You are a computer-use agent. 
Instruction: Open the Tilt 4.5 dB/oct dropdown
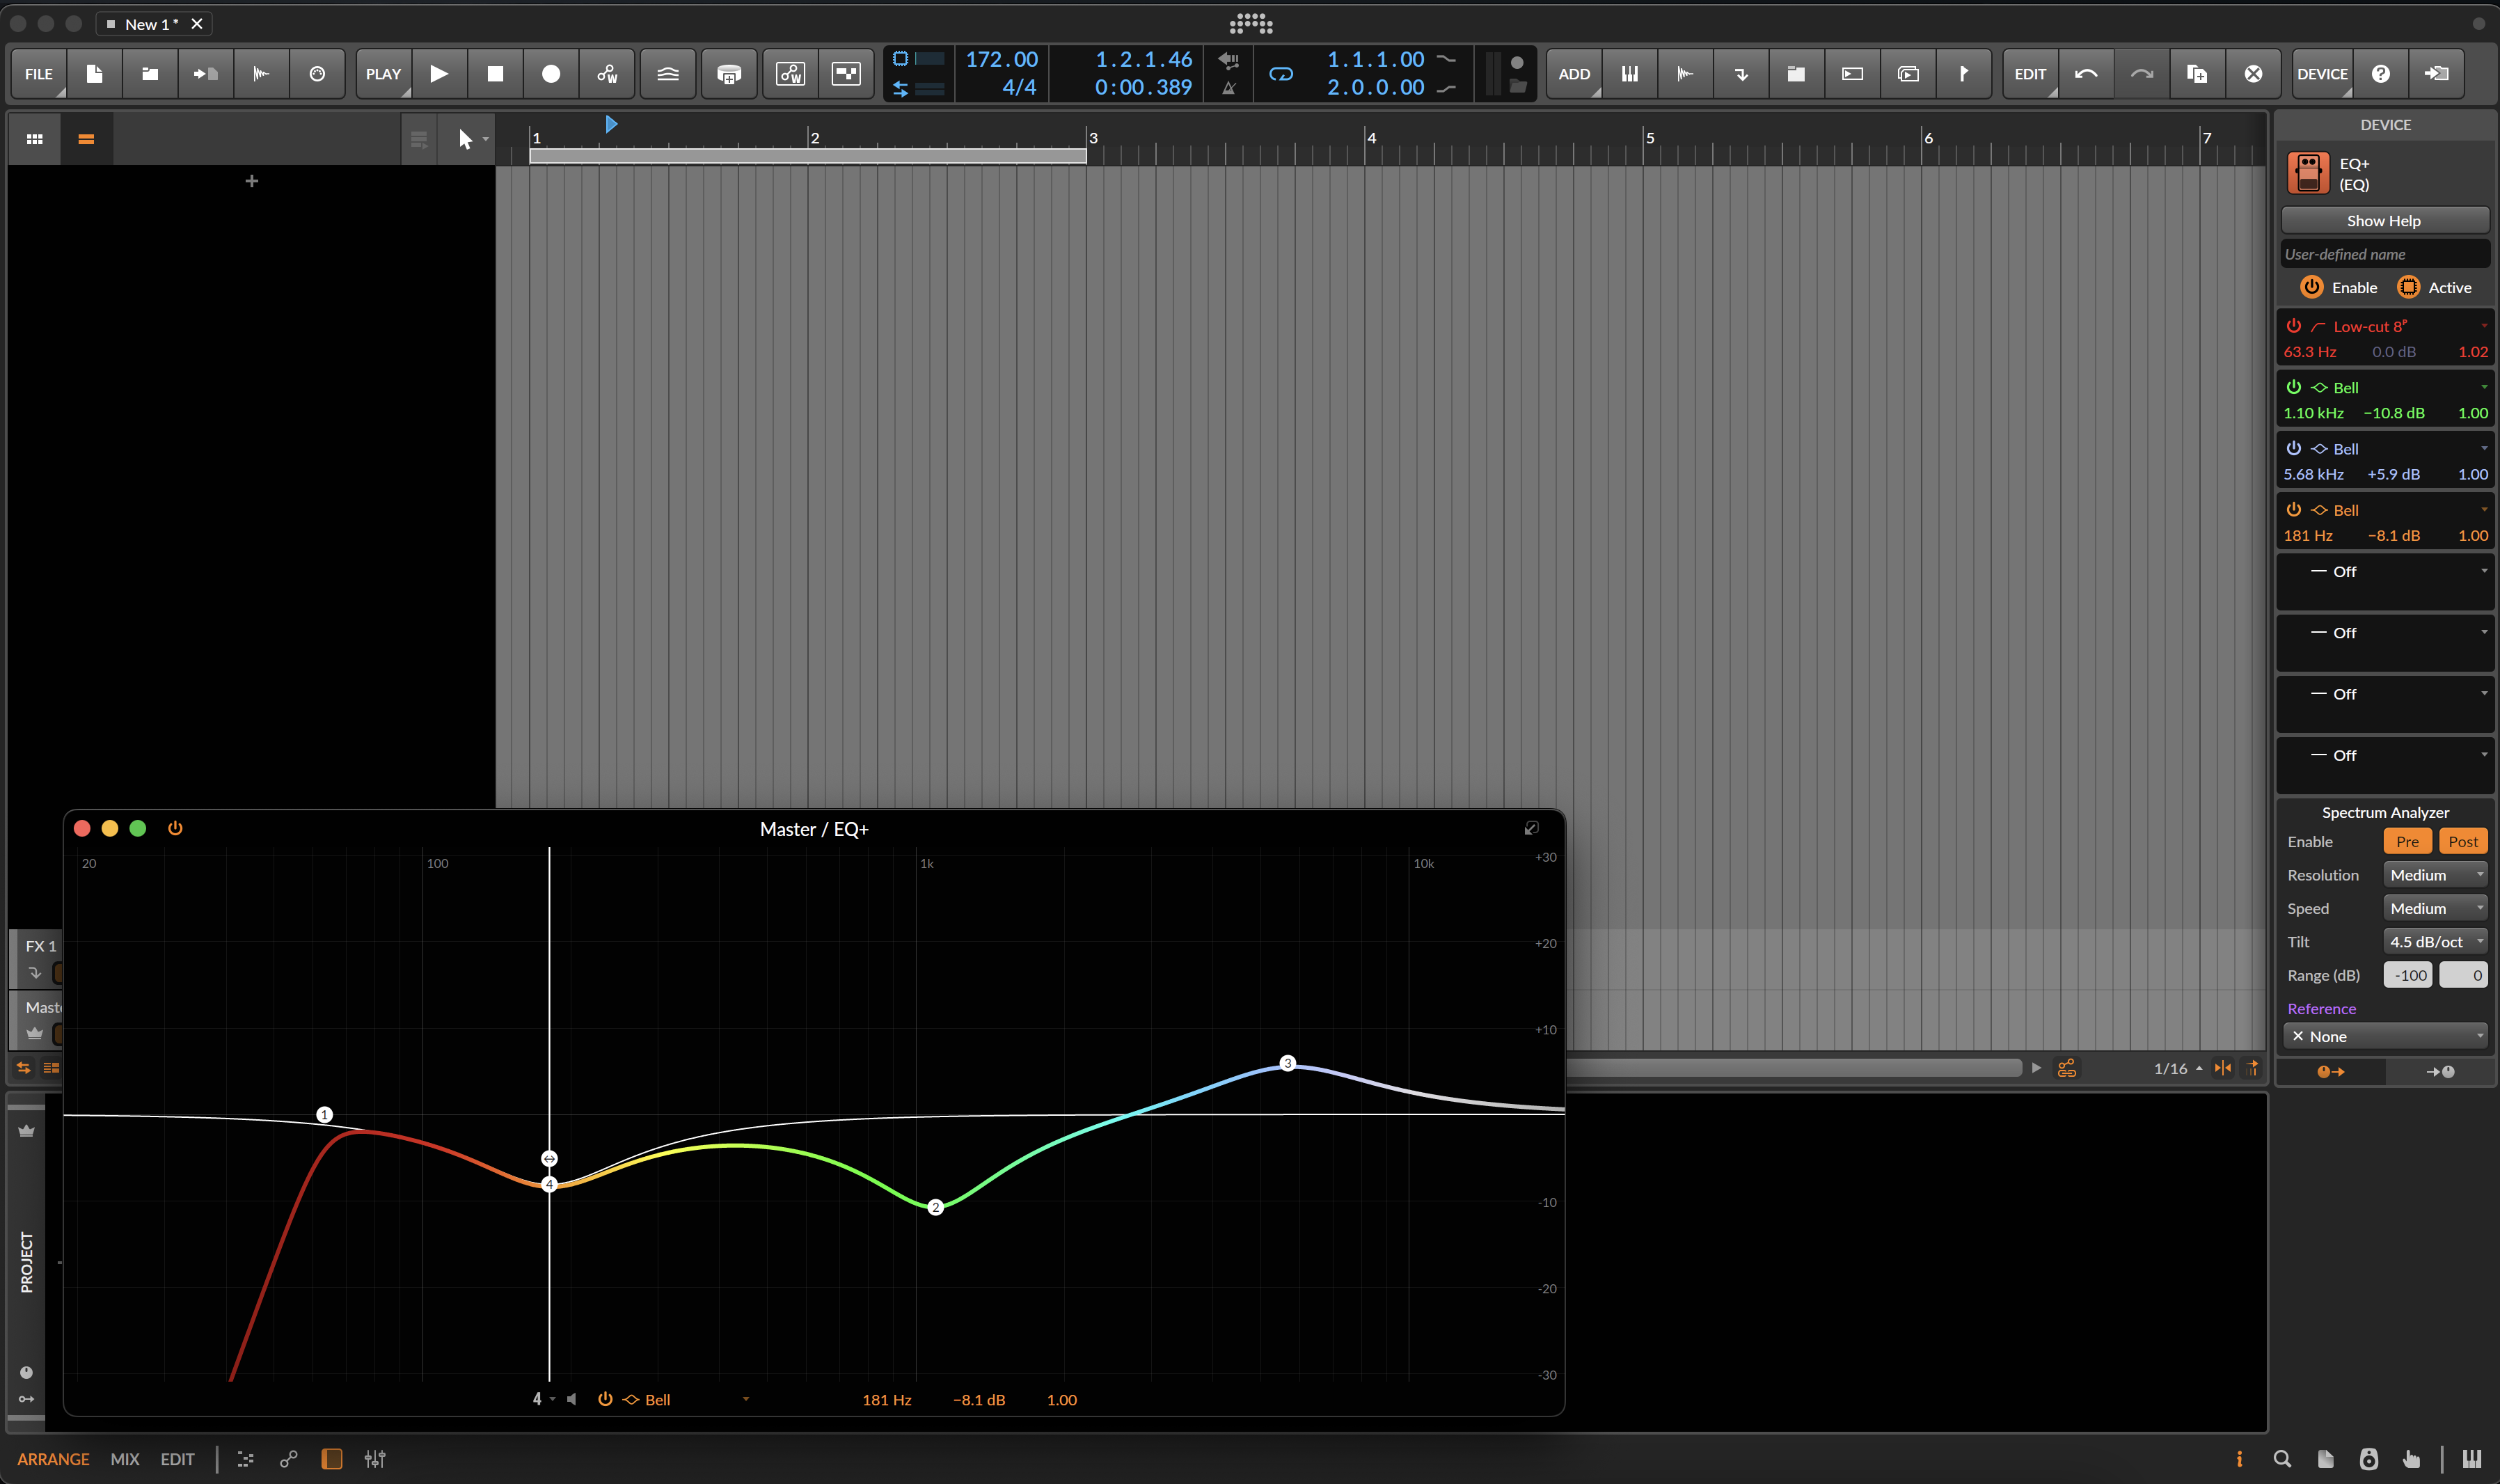tap(2435, 942)
